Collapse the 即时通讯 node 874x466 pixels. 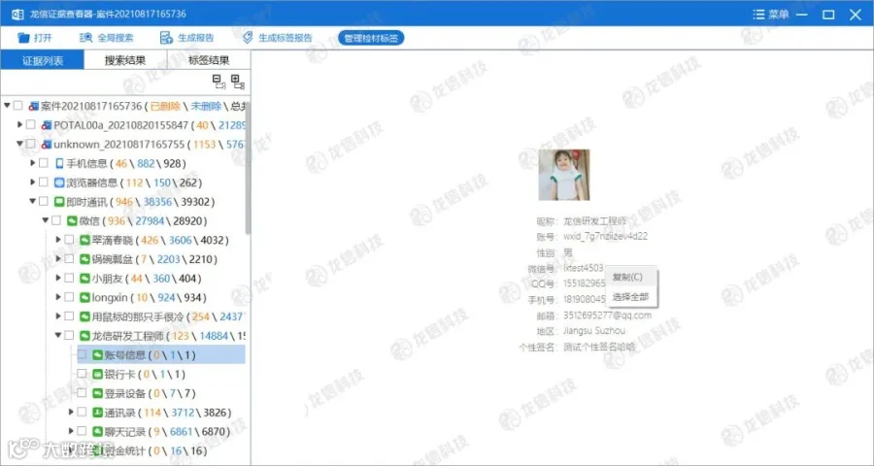pyautogui.click(x=33, y=201)
